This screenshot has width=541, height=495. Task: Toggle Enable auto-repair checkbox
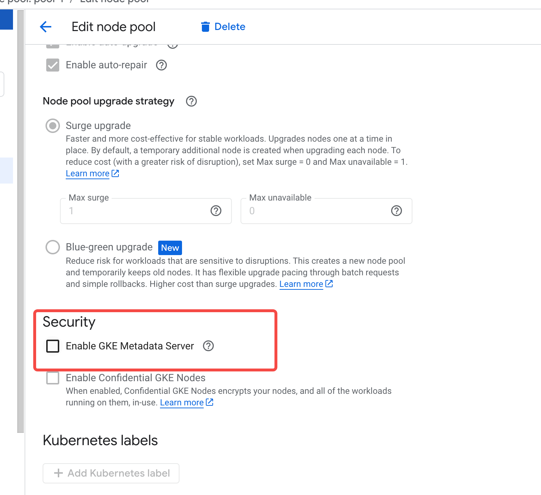tap(53, 65)
